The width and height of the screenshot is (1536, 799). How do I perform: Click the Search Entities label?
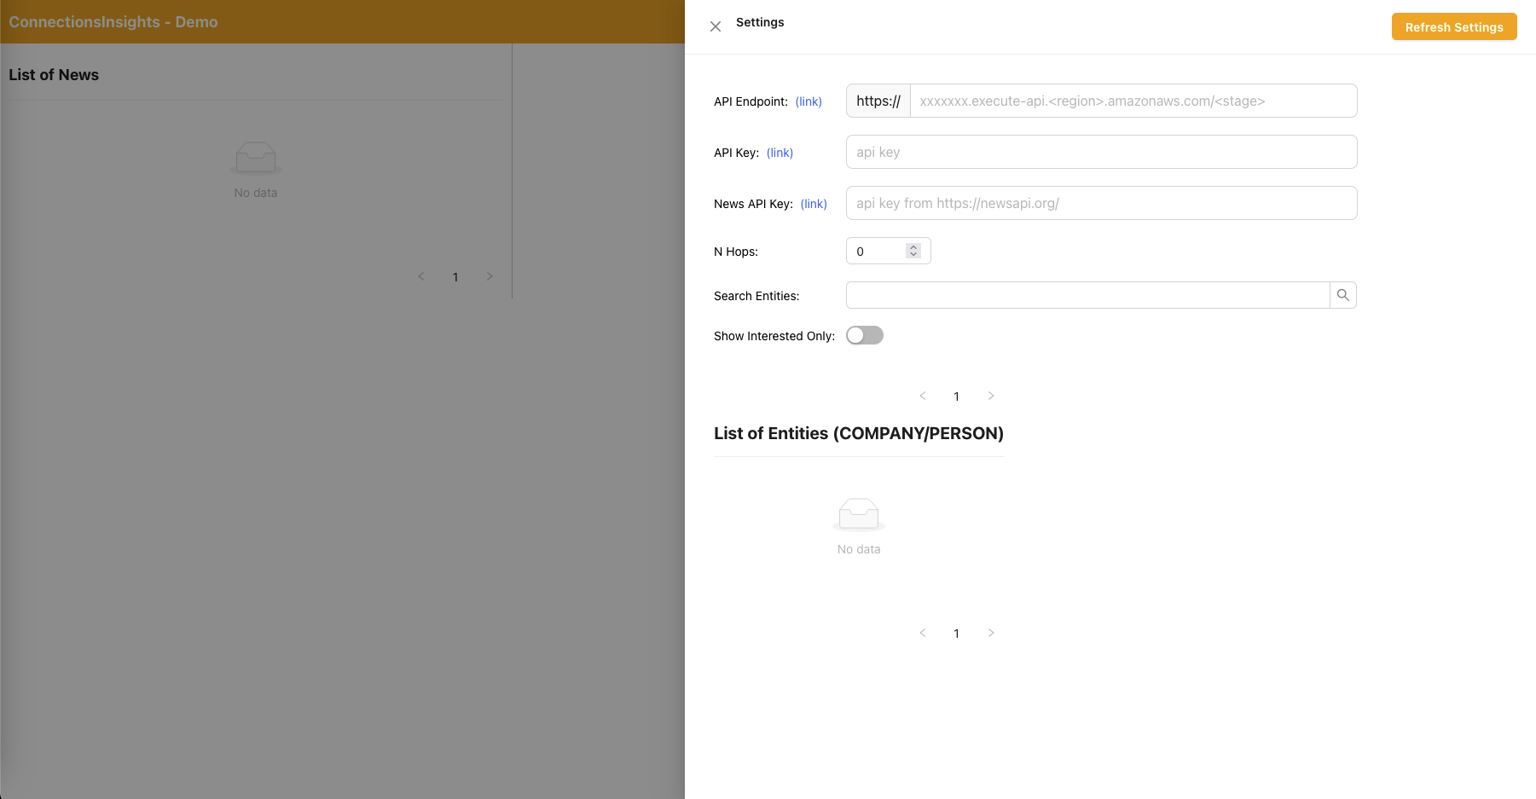coord(756,296)
